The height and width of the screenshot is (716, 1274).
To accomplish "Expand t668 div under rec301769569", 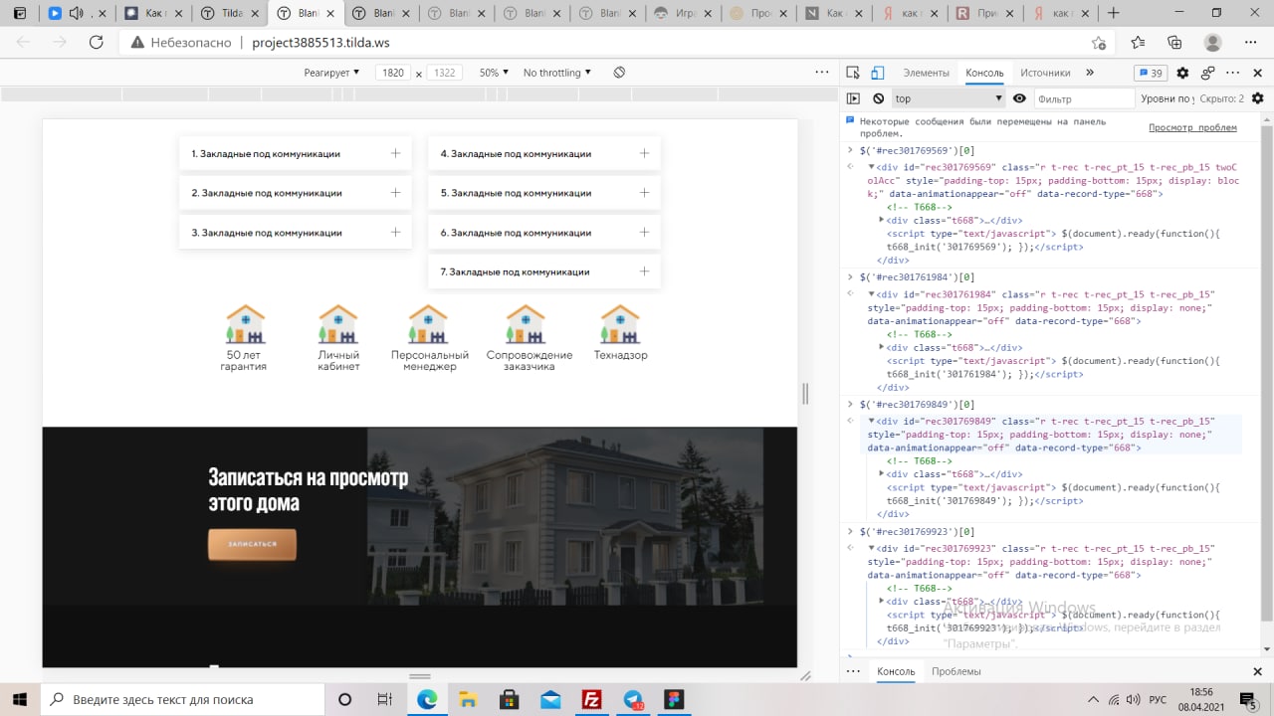I will tap(882, 220).
